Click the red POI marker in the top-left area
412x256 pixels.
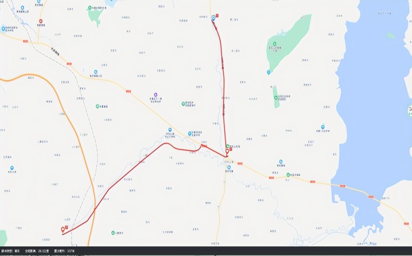(x=41, y=21)
